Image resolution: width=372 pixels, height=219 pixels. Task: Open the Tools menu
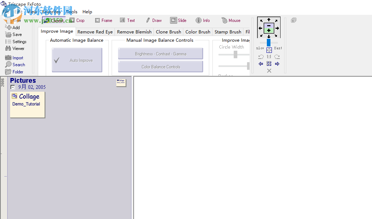(71, 12)
